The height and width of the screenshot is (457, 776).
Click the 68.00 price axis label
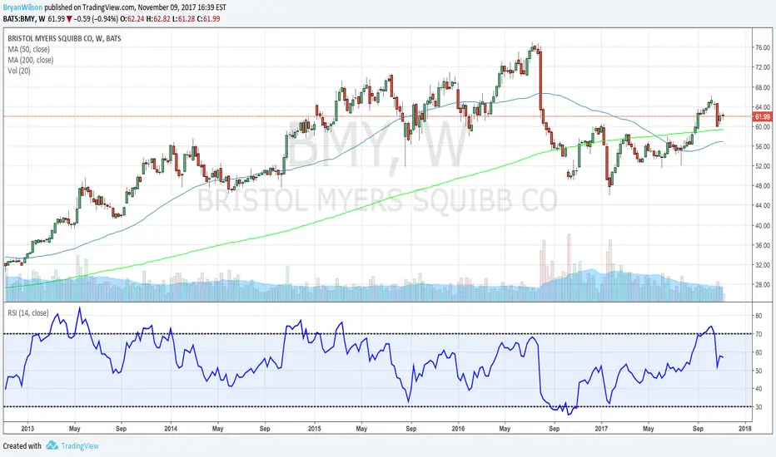[x=763, y=87]
